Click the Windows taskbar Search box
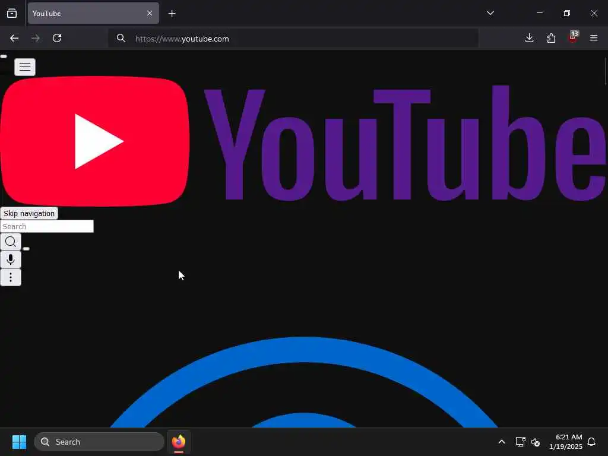 coord(99,442)
